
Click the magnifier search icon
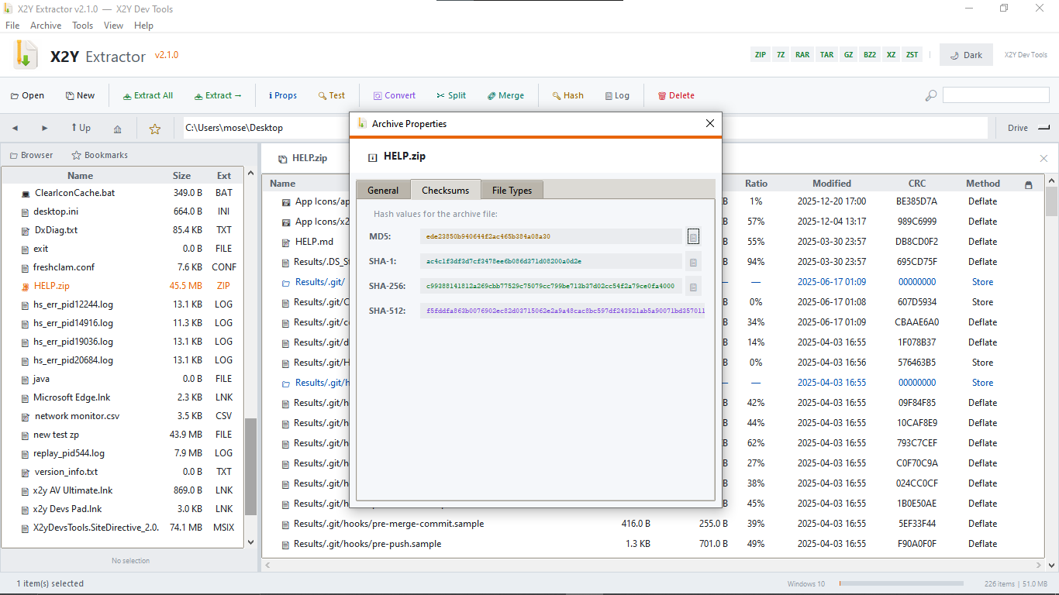(x=931, y=96)
